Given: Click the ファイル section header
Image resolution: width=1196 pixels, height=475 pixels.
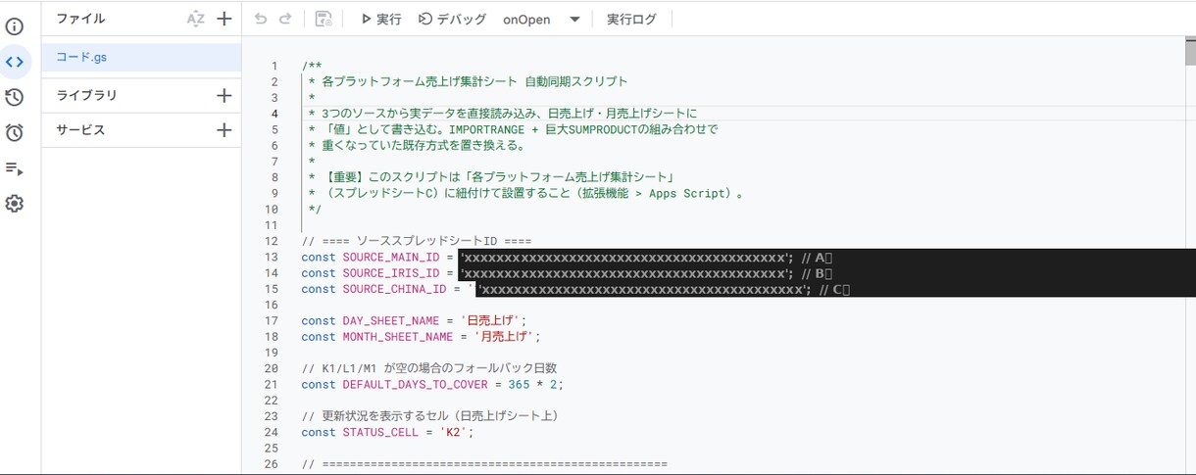Looking at the screenshot, I should (80, 19).
